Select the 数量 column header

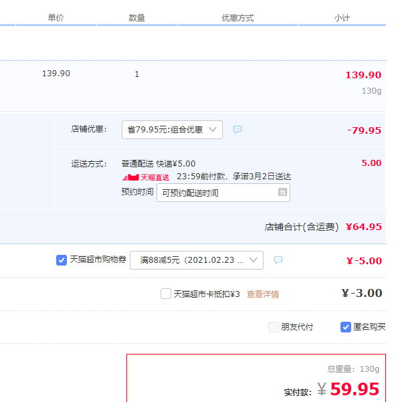pyautogui.click(x=136, y=18)
